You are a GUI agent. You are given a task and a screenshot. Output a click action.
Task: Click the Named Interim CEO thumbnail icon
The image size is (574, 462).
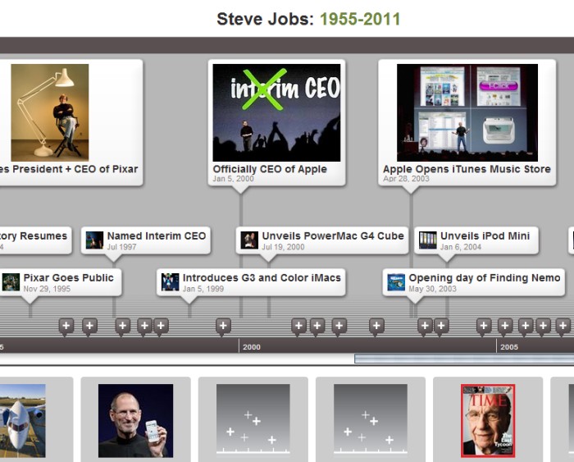(94, 240)
